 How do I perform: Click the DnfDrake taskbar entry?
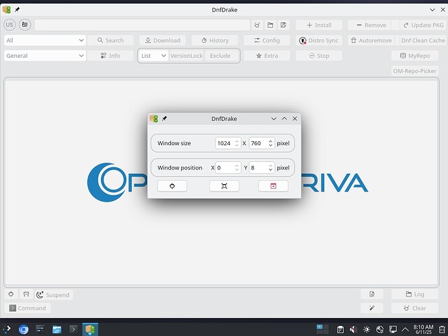90,329
